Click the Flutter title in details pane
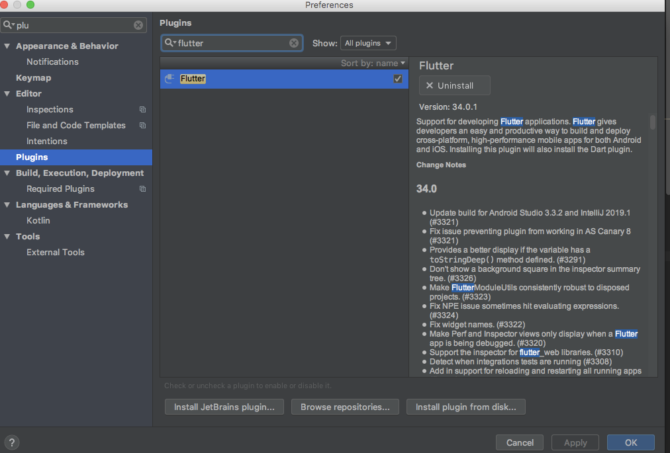This screenshot has width=670, height=453. tap(436, 65)
